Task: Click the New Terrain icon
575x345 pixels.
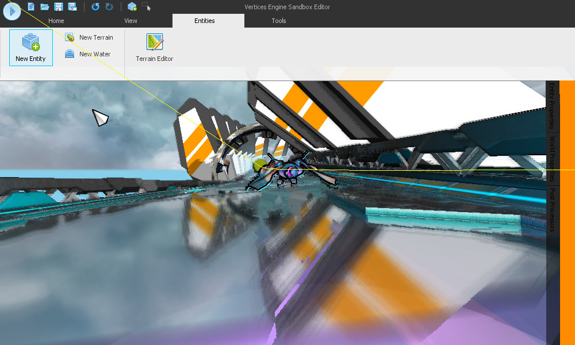Action: click(70, 37)
